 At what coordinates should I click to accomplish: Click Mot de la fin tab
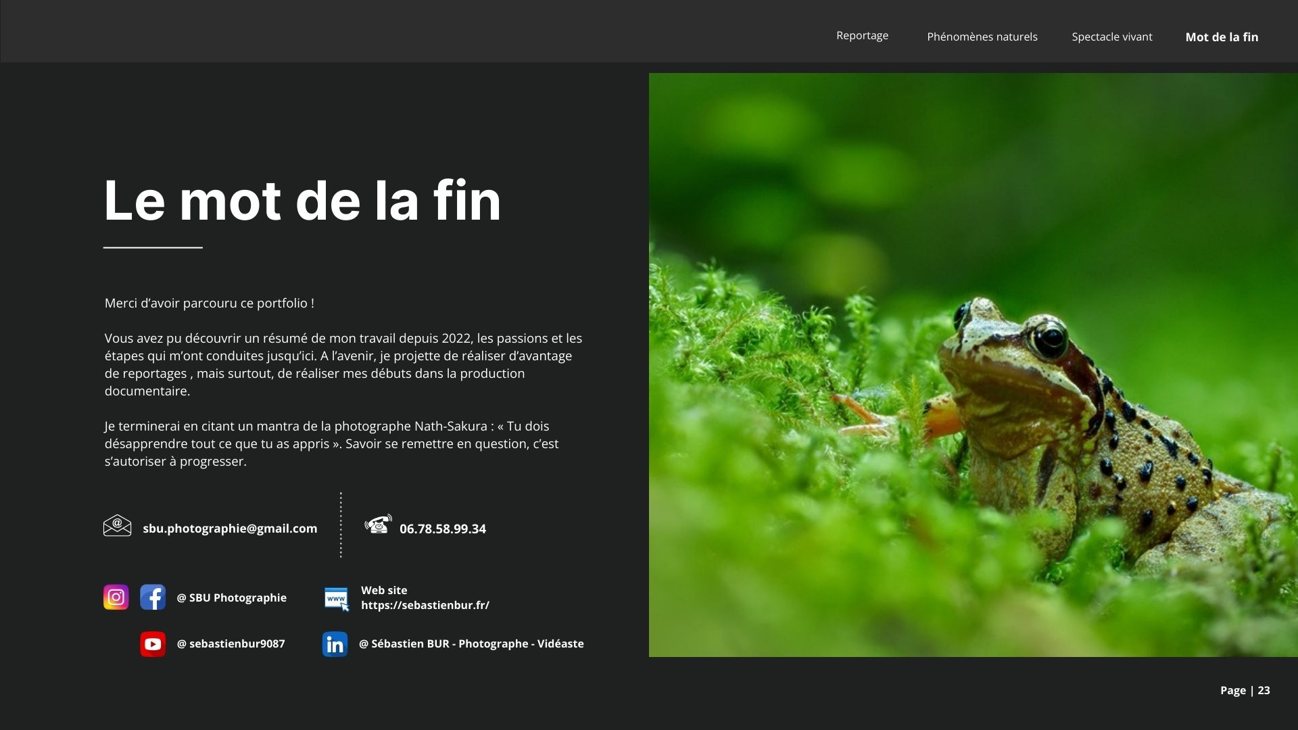click(x=1222, y=37)
